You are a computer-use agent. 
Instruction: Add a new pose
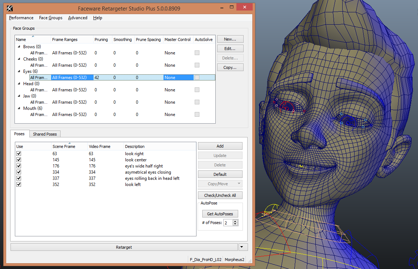pos(220,146)
